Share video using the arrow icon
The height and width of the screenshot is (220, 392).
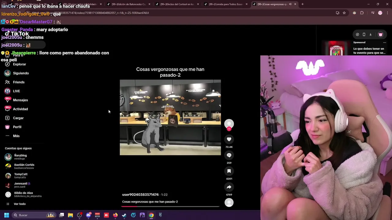[229, 187]
